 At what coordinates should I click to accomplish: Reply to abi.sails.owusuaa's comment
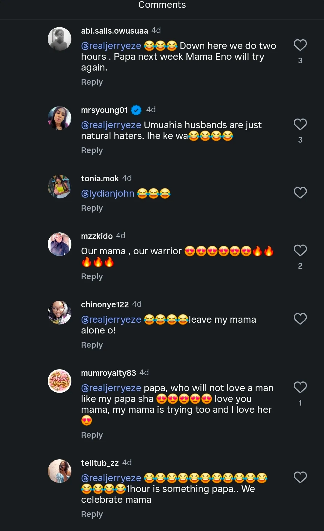coord(92,82)
